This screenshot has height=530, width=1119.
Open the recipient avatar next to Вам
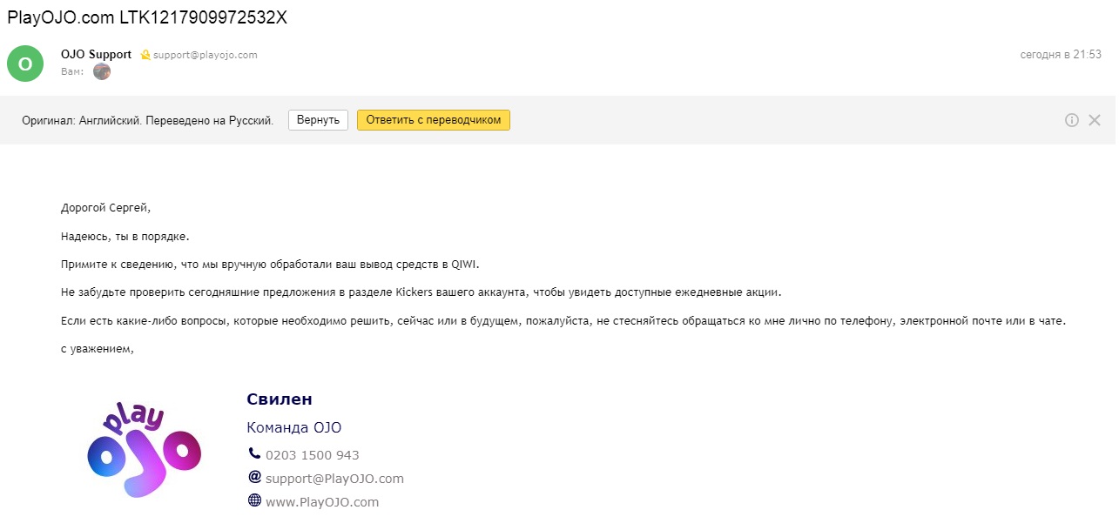click(x=102, y=71)
